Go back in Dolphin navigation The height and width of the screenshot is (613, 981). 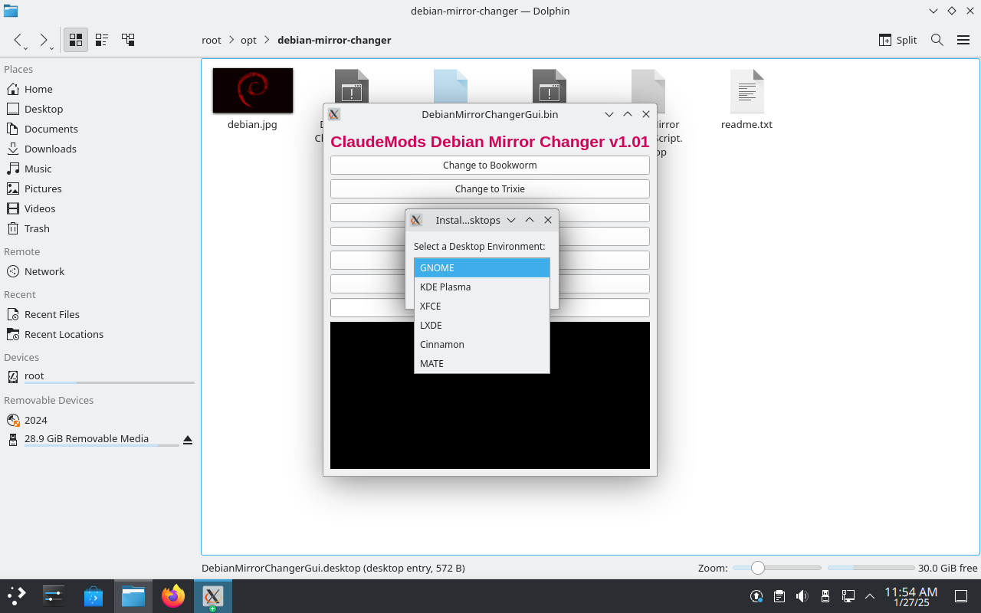click(x=18, y=40)
